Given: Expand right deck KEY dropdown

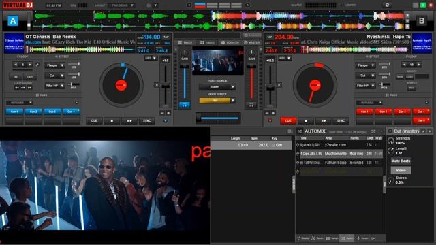Looking at the screenshot, I should (x=285, y=58).
